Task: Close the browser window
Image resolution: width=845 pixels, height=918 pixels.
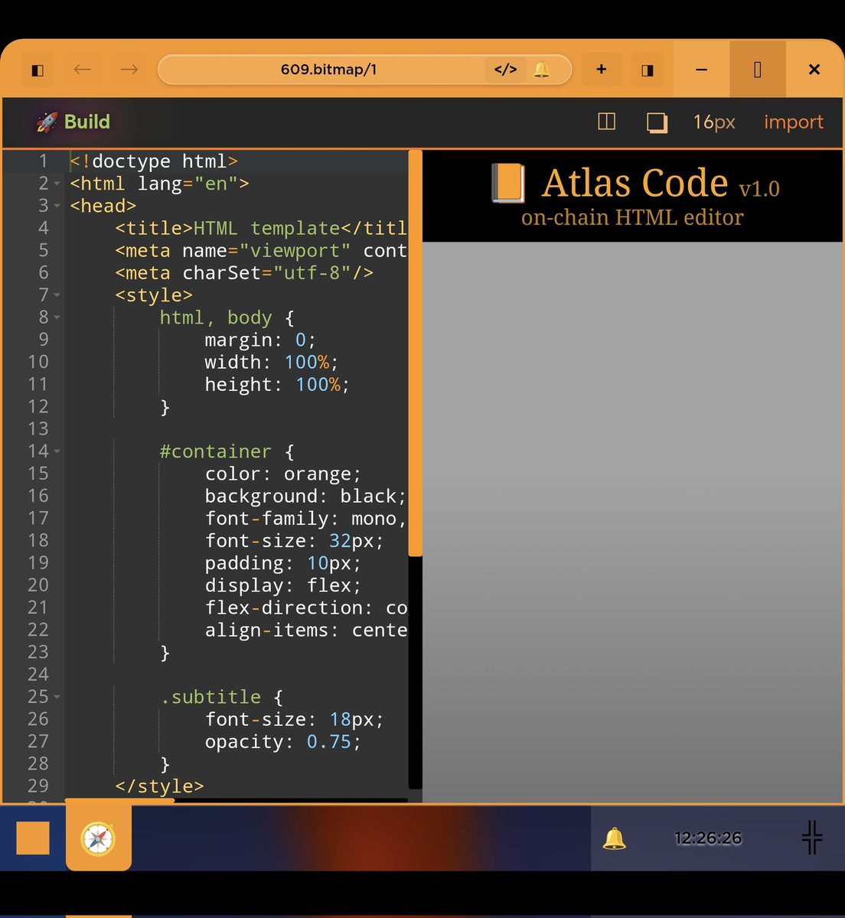Action: (x=814, y=70)
